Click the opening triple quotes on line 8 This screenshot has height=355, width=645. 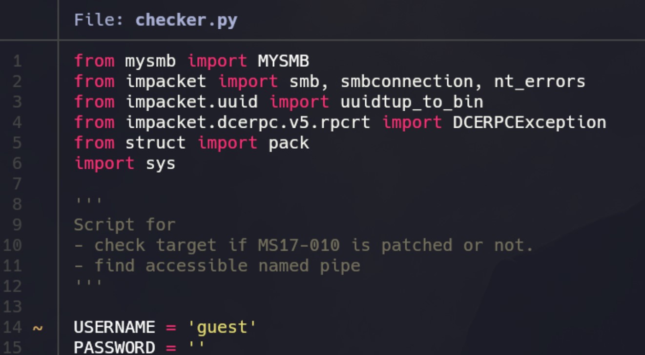88,202
